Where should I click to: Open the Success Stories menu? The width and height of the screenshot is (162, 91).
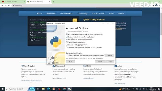click(98, 13)
